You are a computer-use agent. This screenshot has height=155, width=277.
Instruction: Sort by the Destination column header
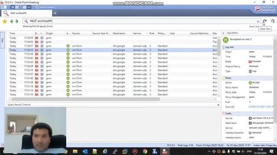[x=122, y=34]
